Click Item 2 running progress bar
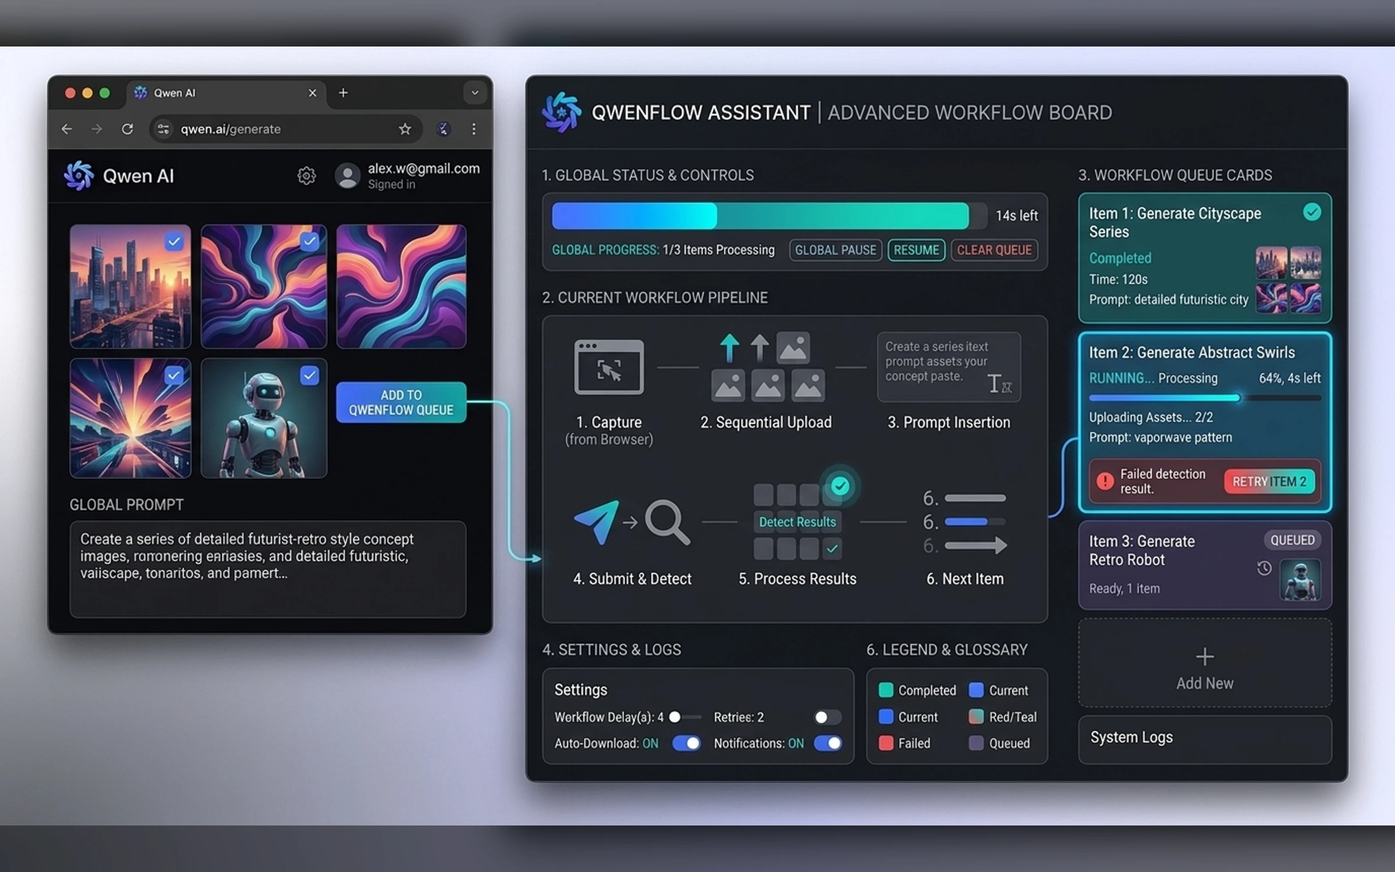 click(x=1204, y=398)
